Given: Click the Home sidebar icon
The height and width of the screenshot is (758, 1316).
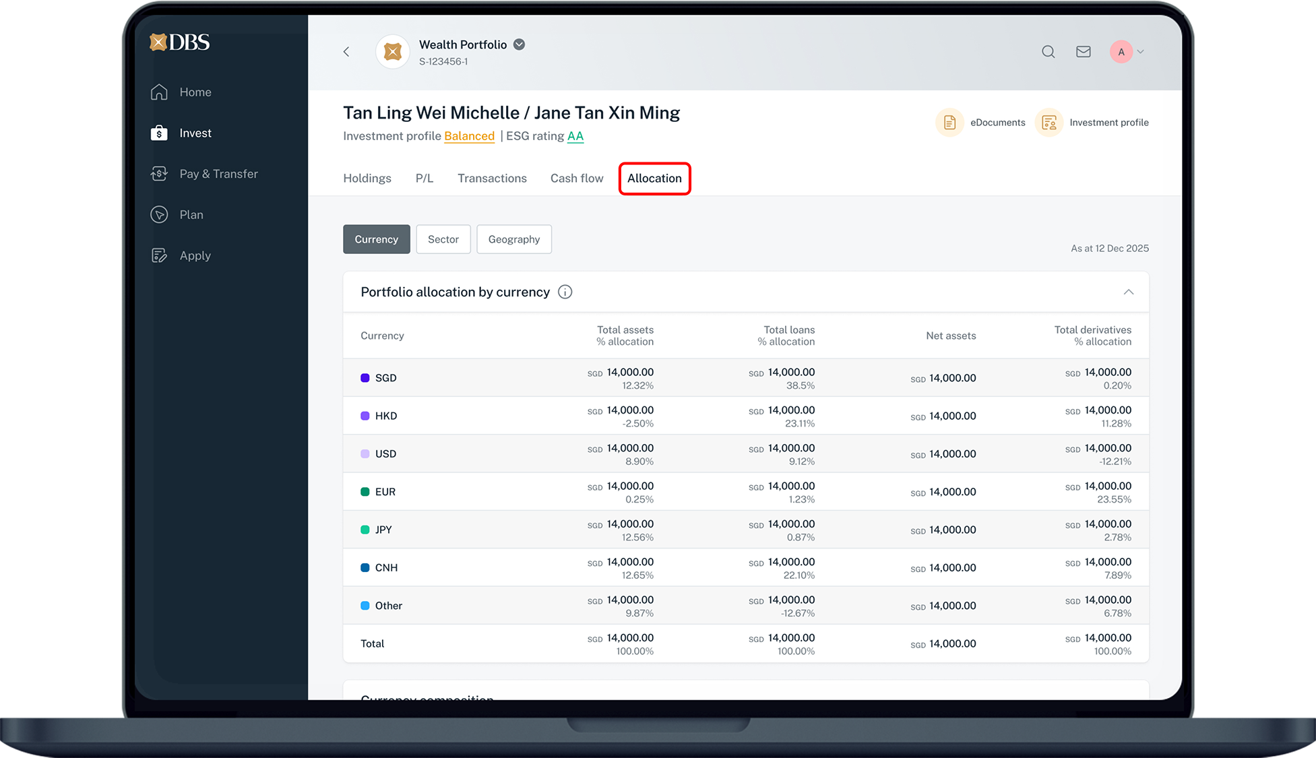Looking at the screenshot, I should (159, 92).
